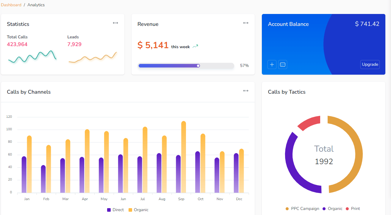The width and height of the screenshot is (391, 215).
Task: Open the Revenue card options menu
Action: (x=246, y=23)
